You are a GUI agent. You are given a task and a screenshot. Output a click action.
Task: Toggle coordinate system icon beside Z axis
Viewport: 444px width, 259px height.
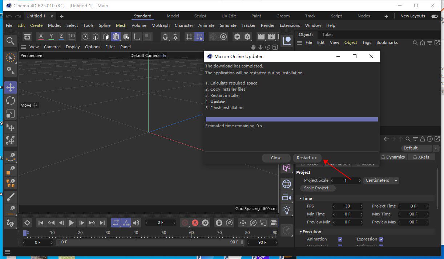(x=72, y=37)
